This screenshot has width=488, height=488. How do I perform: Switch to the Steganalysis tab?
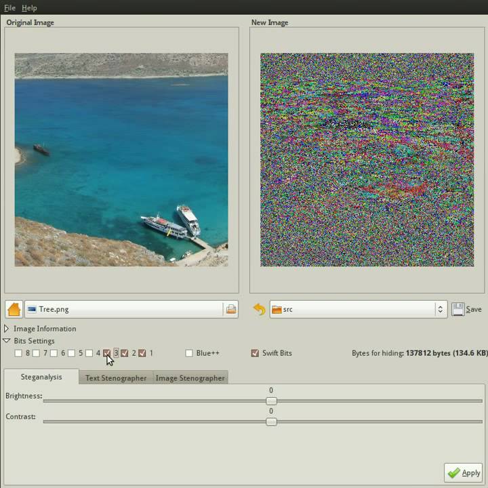(x=41, y=377)
